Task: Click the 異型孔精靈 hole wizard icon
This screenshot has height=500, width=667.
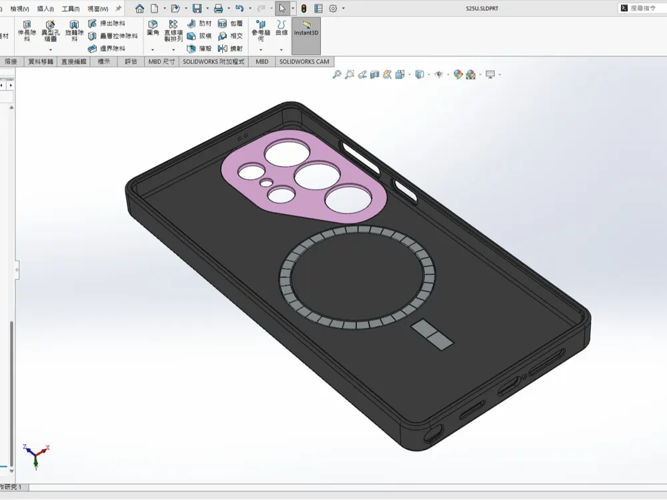Action: click(50, 31)
